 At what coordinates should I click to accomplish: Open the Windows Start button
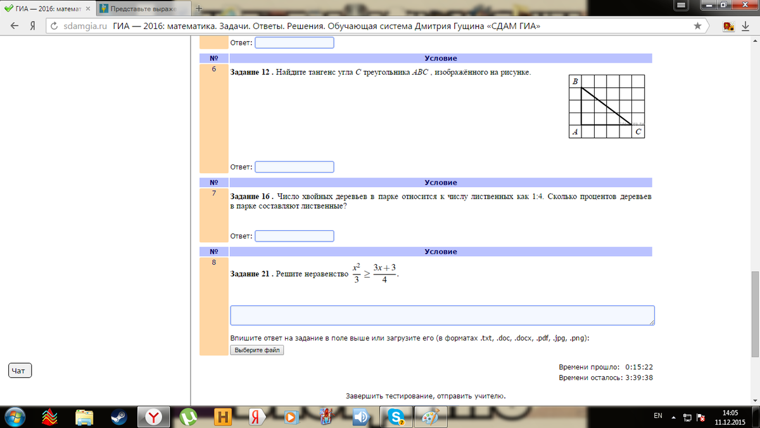(x=15, y=416)
